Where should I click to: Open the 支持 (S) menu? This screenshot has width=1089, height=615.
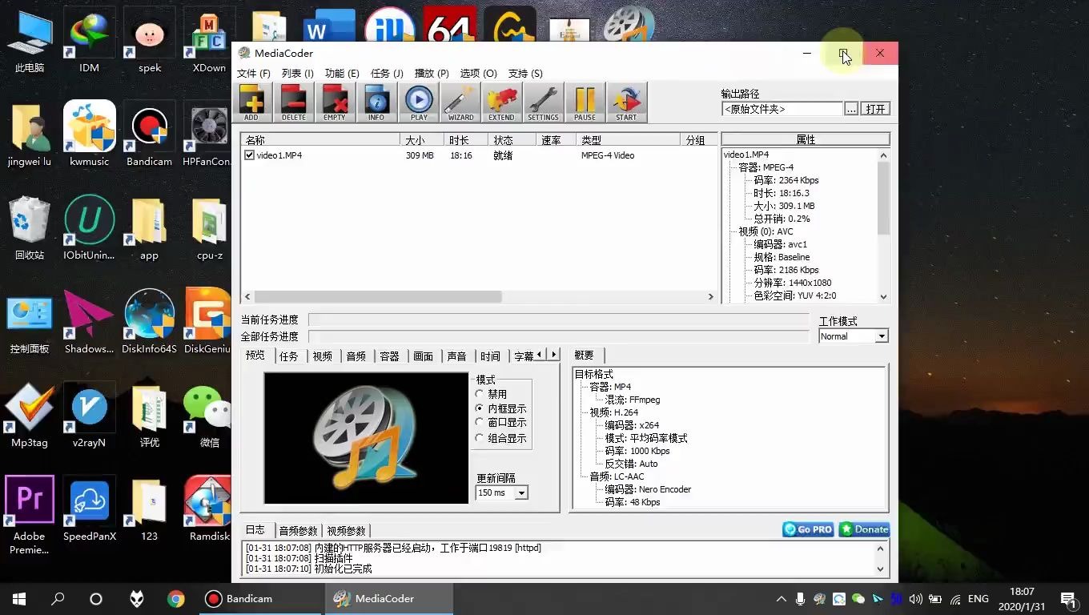pyautogui.click(x=525, y=73)
